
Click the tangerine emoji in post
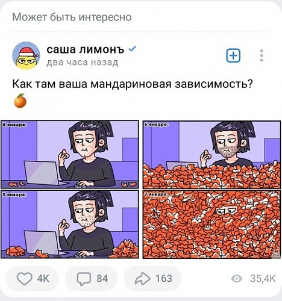pos(20,101)
